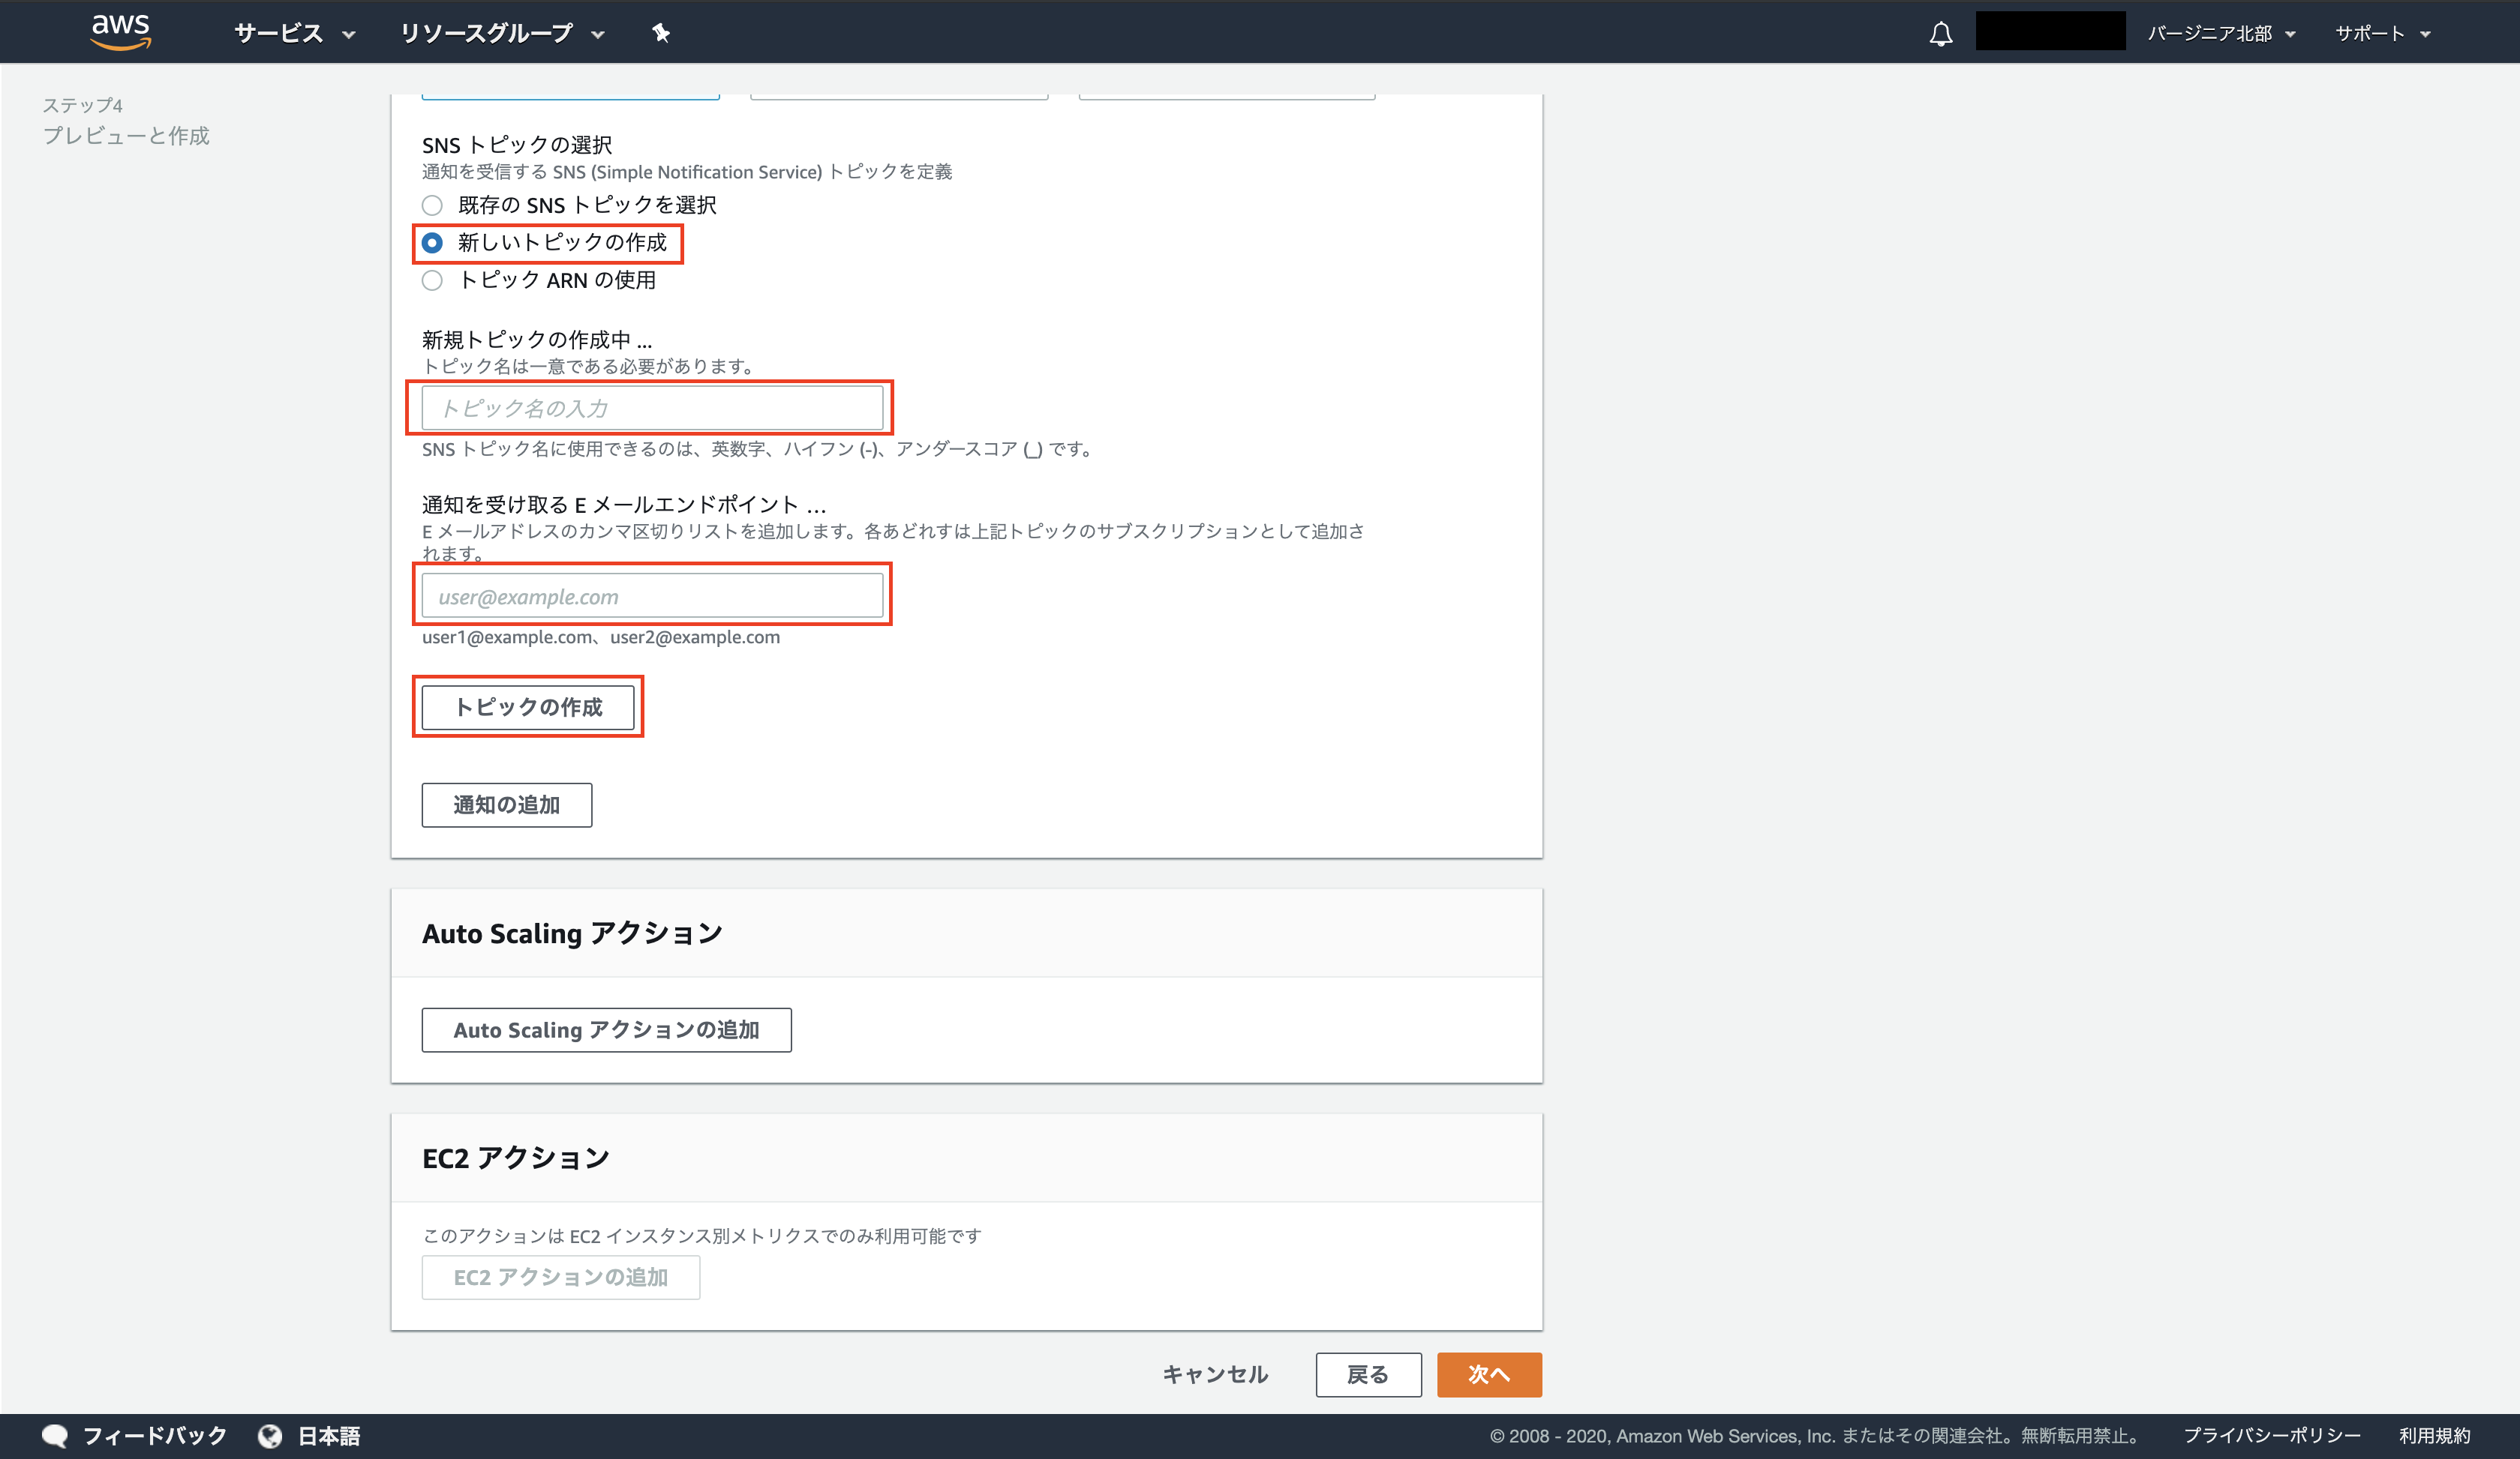Image resolution: width=2520 pixels, height=1459 pixels.
Task: Expand the サービス services dropdown
Action: (x=294, y=34)
